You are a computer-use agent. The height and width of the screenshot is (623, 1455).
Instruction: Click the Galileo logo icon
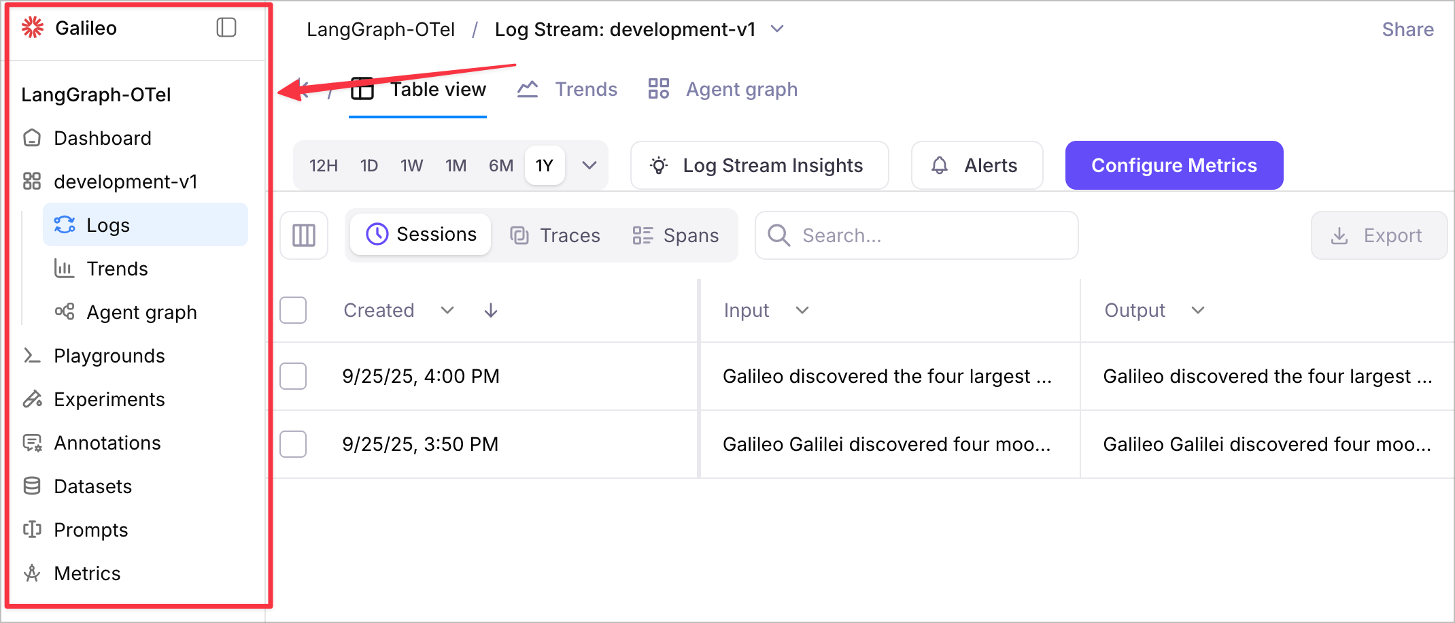tap(32, 28)
